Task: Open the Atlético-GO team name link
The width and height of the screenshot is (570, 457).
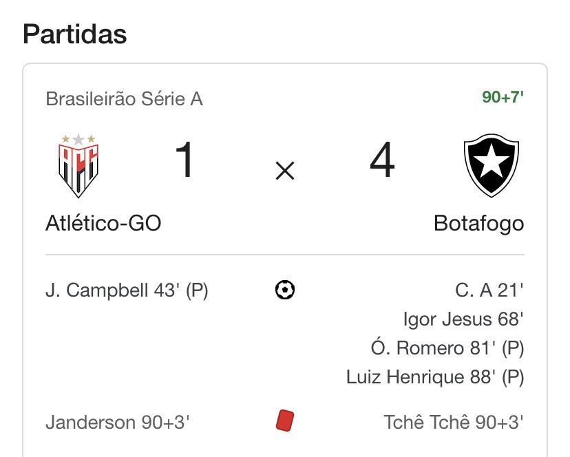Action: [103, 224]
